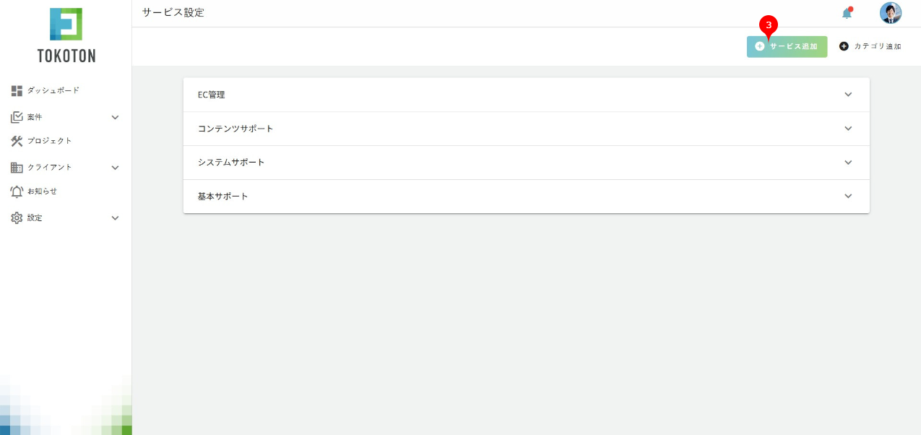Click the お知らせ bell icon
Image resolution: width=921 pixels, height=435 pixels.
(17, 191)
